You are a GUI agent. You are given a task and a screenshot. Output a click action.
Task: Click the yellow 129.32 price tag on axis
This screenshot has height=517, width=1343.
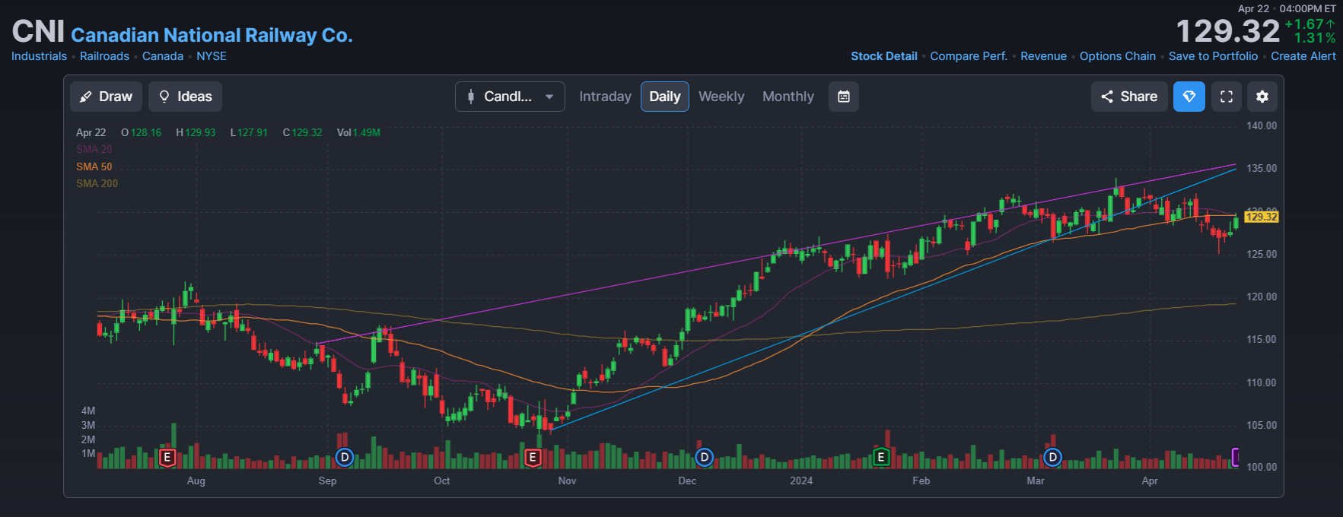[1262, 217]
